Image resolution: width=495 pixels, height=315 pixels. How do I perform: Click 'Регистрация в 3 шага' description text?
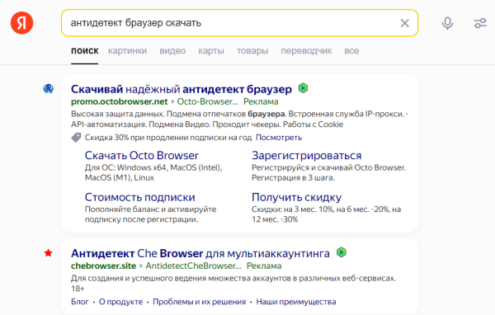[293, 177]
